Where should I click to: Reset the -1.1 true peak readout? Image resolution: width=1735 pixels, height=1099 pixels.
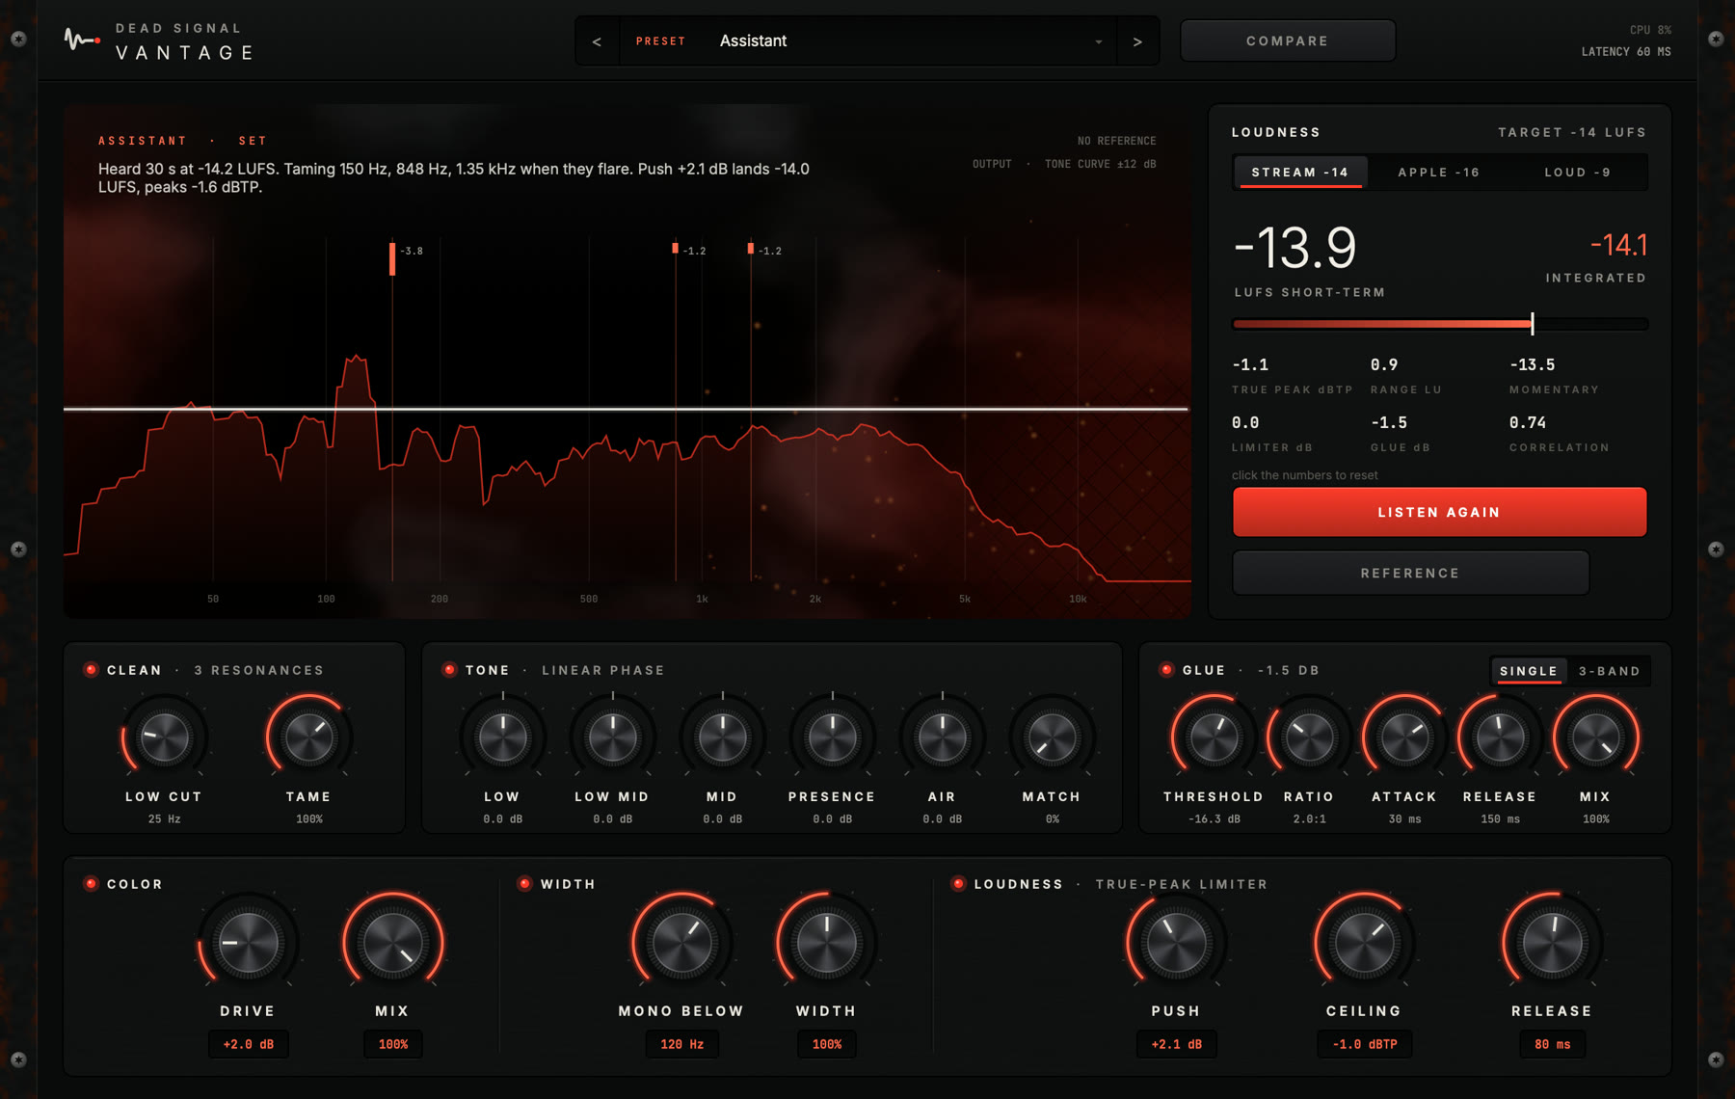[1250, 364]
